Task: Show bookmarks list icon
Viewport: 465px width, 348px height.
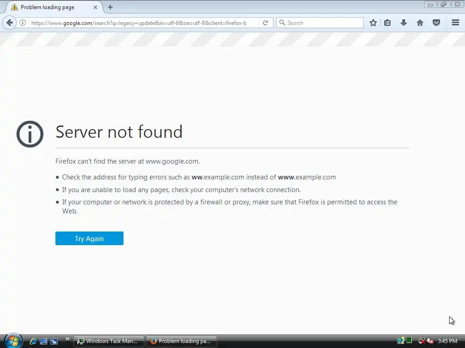Action: pos(387,23)
